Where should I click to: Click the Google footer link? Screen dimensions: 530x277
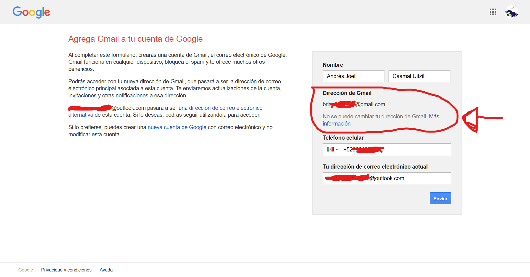click(x=26, y=270)
